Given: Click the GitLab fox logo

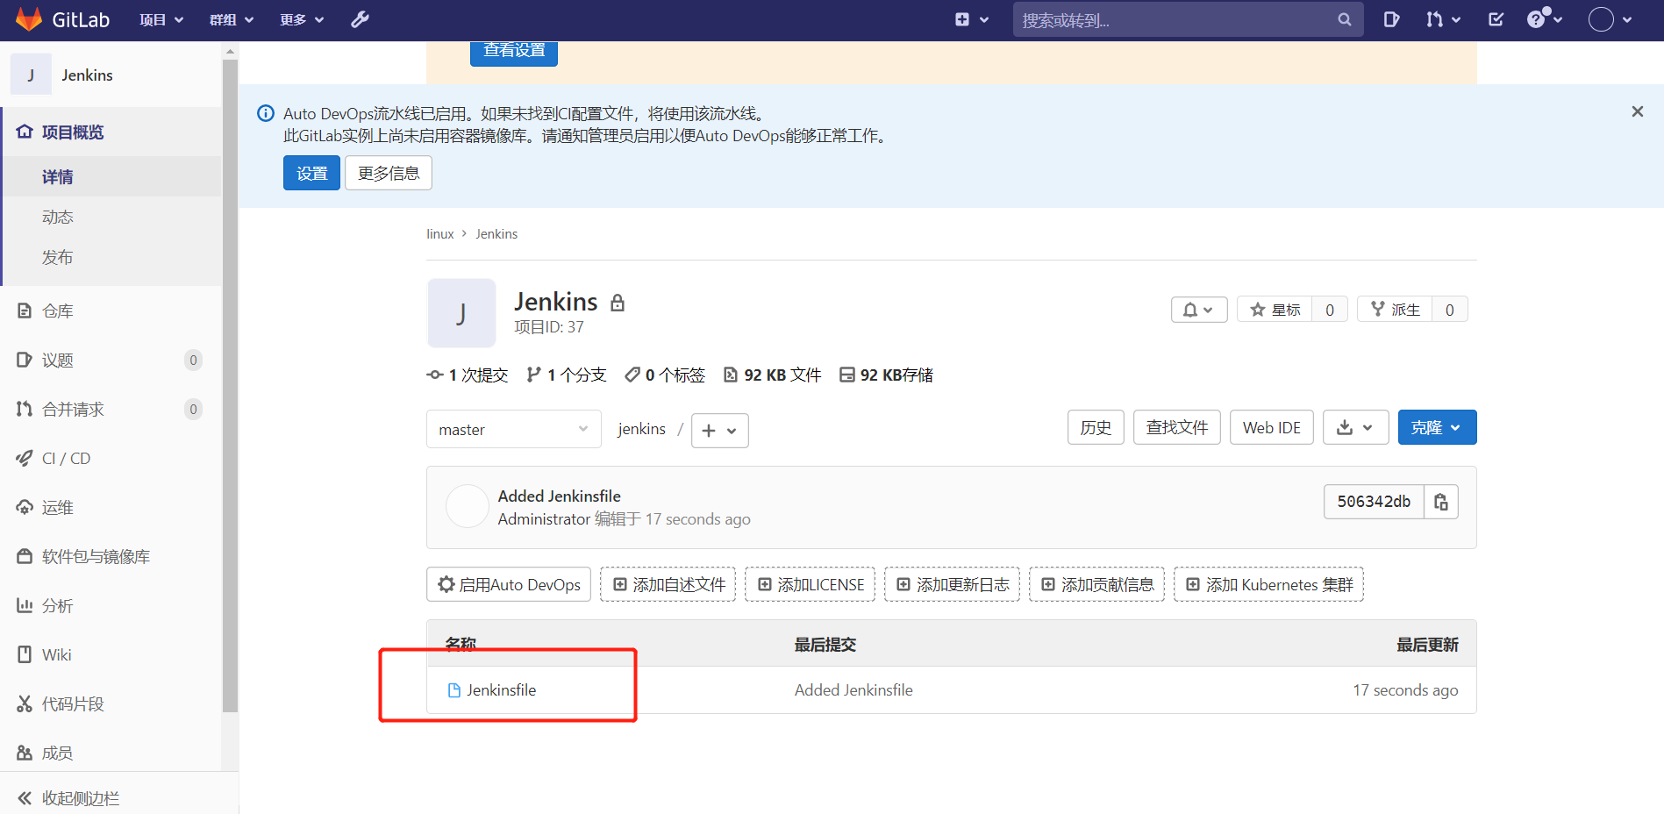Looking at the screenshot, I should tap(29, 19).
